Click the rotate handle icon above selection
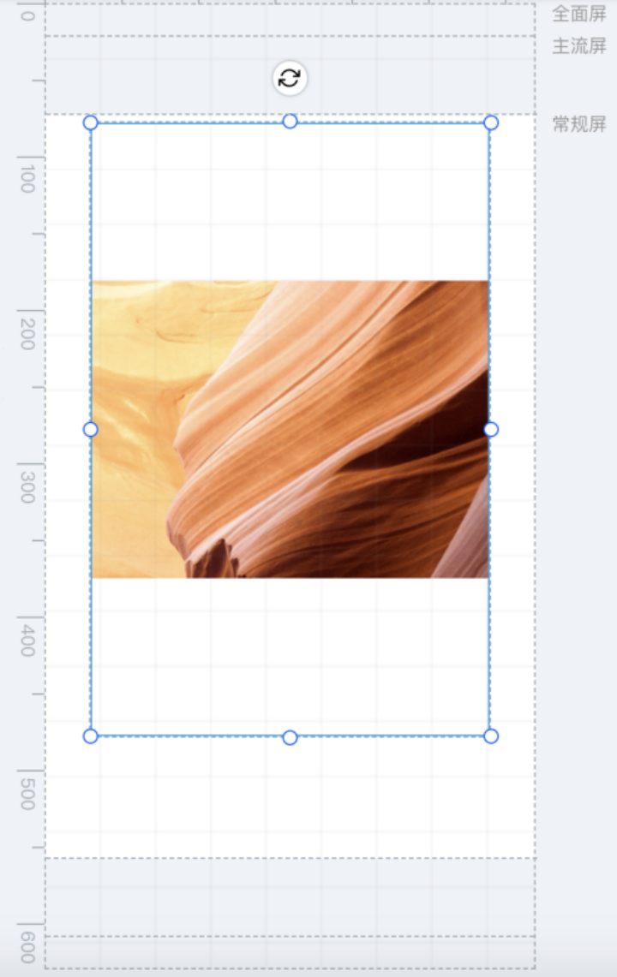 tap(290, 79)
